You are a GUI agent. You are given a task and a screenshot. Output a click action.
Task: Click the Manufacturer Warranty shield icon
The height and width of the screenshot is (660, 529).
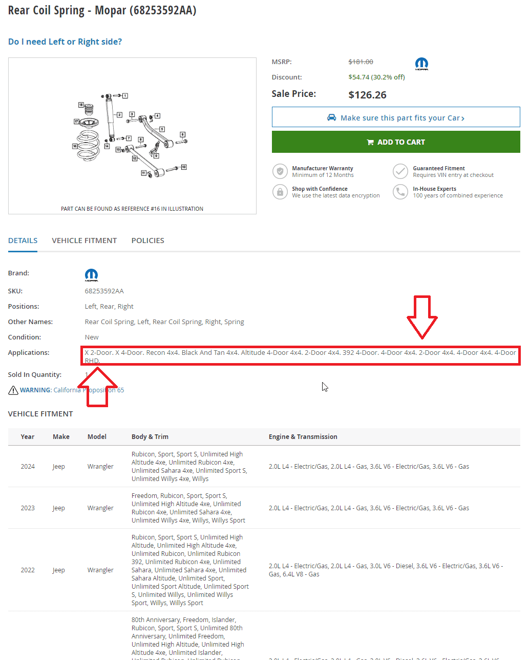click(280, 171)
